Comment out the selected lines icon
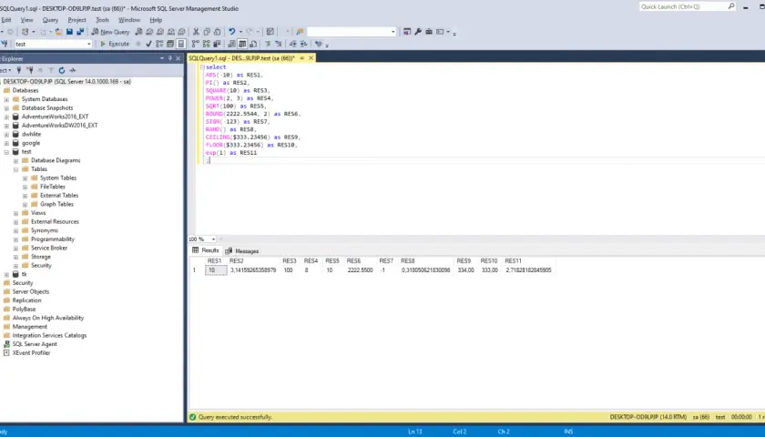 pos(268,44)
